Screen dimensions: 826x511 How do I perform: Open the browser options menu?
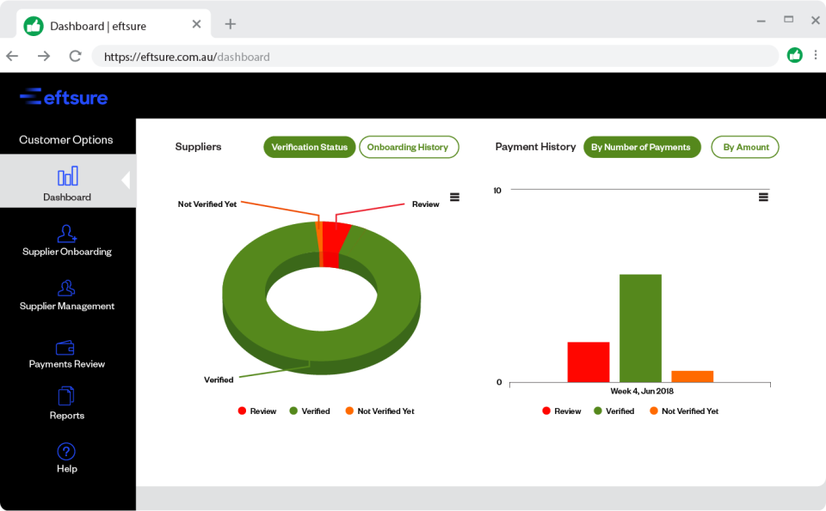click(x=815, y=55)
